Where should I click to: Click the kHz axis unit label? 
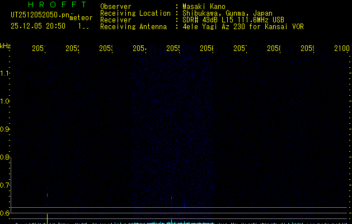6,46
